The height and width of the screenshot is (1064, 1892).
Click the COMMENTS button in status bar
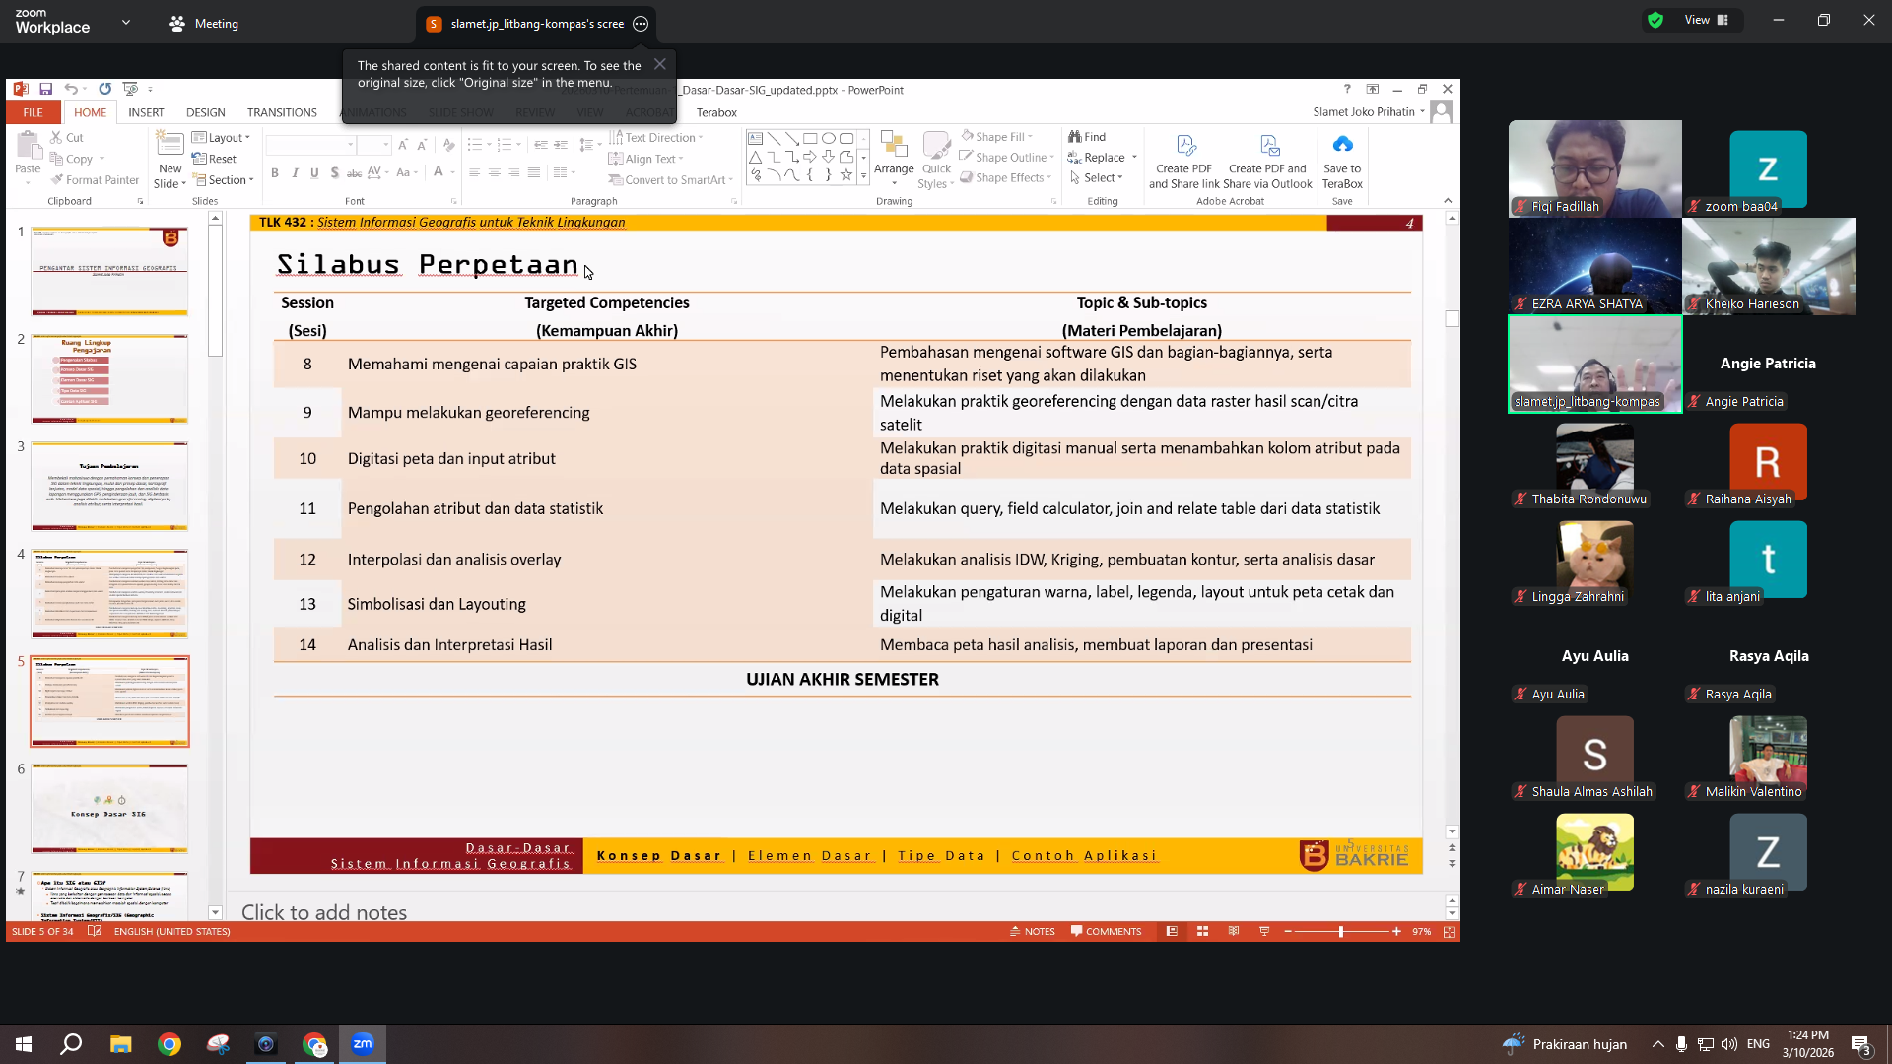[x=1106, y=932]
